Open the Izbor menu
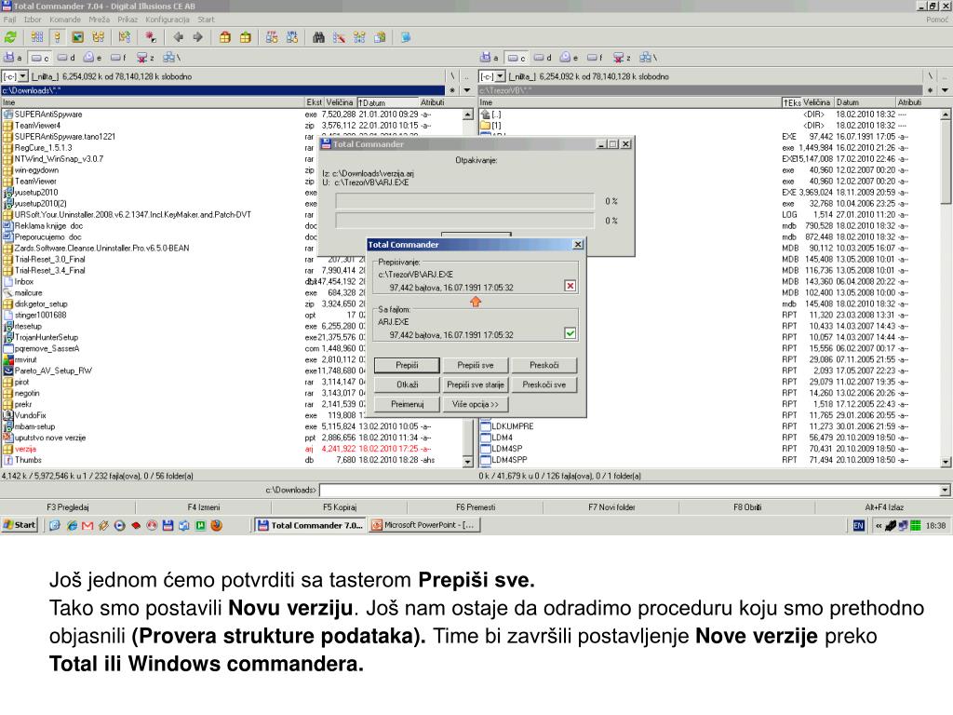The width and height of the screenshot is (953, 715). click(33, 20)
